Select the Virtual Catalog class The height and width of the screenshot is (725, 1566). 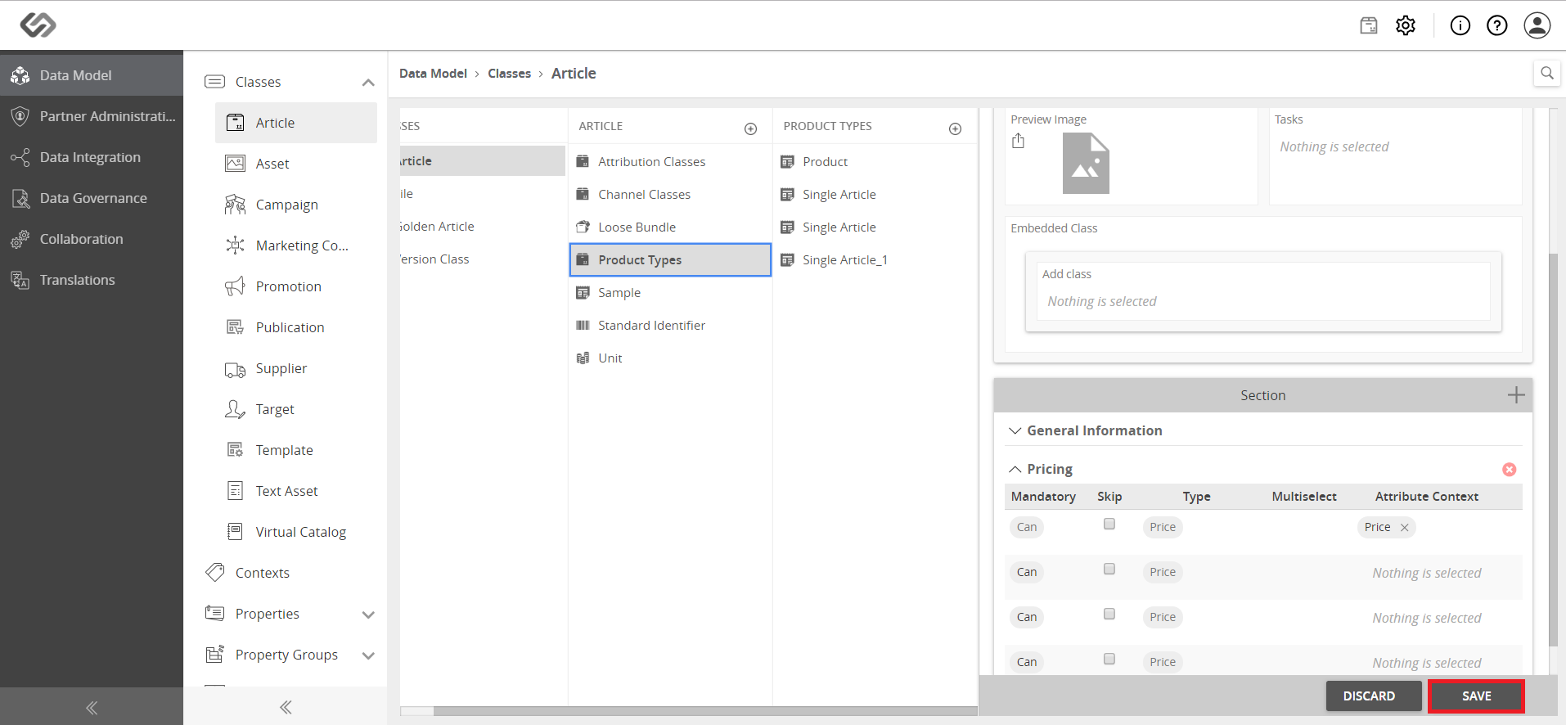296,532
